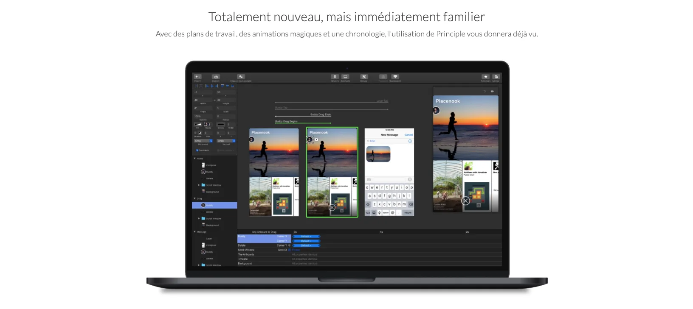Open the Vertical Drag dropdown
693x309 pixels.
(x=226, y=141)
